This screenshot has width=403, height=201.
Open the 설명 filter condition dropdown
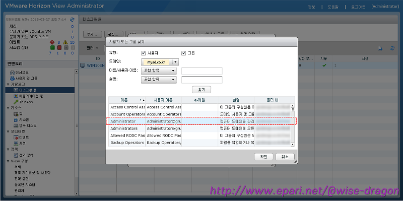pyautogui.click(x=159, y=80)
